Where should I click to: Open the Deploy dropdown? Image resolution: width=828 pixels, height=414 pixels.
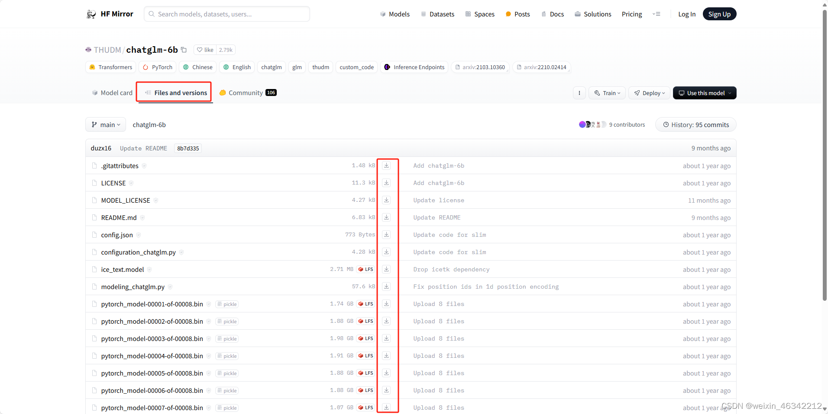click(x=649, y=93)
